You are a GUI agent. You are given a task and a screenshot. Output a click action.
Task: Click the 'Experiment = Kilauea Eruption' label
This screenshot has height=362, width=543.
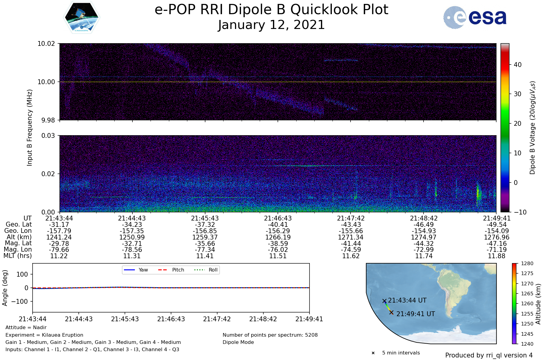point(44,335)
